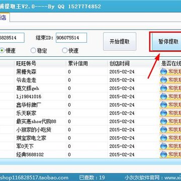Select the 稳定 speed radio button
The image size is (181, 181).
[x=33, y=50]
